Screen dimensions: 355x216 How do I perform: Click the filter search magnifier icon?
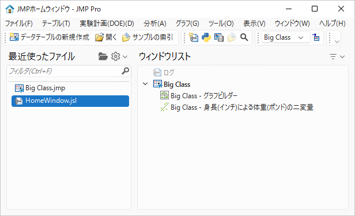125,71
